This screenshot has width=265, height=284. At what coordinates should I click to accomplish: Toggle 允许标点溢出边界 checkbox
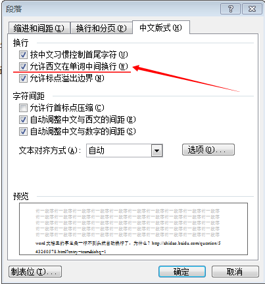point(23,78)
